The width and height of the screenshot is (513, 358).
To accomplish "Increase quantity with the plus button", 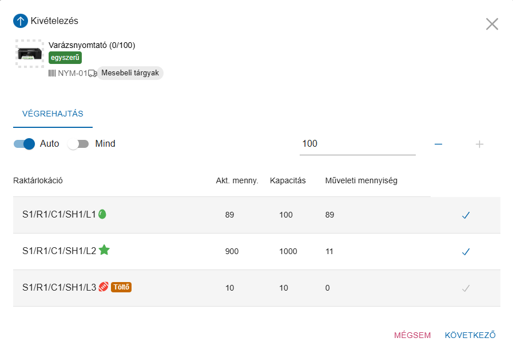I will click(x=480, y=144).
